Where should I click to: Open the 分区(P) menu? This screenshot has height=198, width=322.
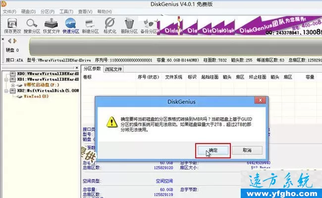click(x=48, y=11)
